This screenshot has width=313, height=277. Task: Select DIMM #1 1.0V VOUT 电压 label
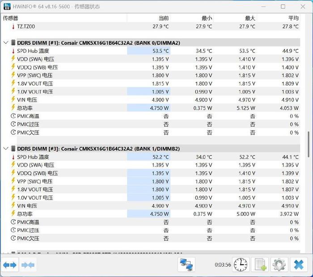35,92
